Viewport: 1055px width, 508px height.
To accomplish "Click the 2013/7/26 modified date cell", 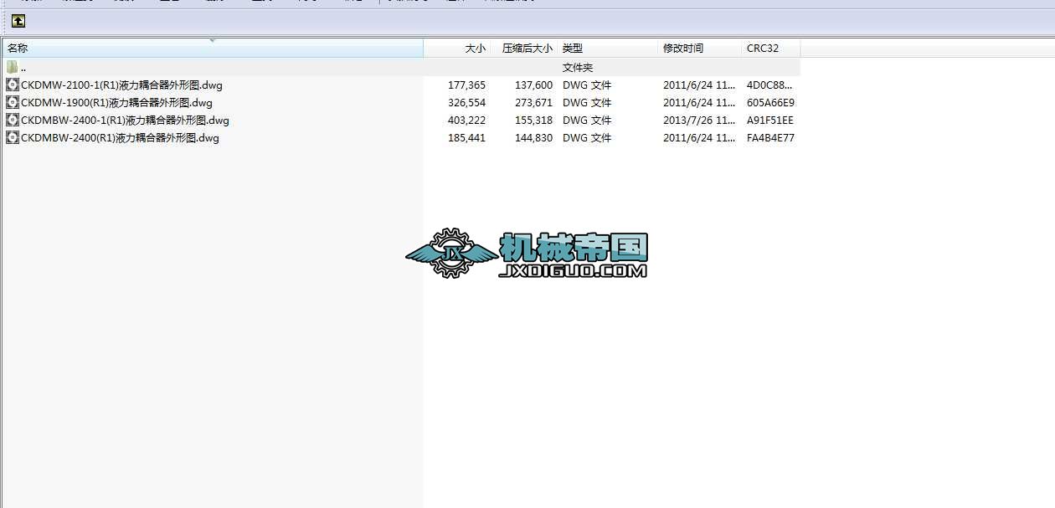I will [699, 120].
